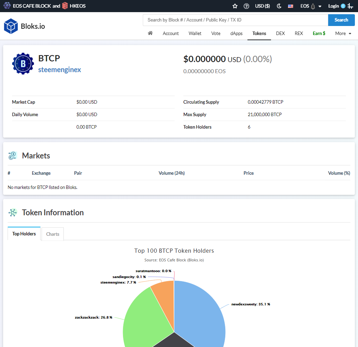Screen dimensions: 358x347
Task: Click the Bloks.io cube logo
Action: (x=11, y=26)
